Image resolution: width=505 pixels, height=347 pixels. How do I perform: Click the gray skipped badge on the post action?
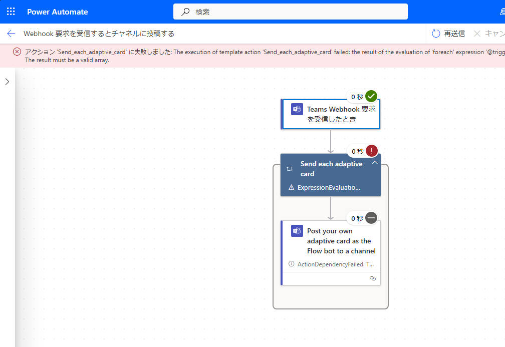tap(371, 218)
